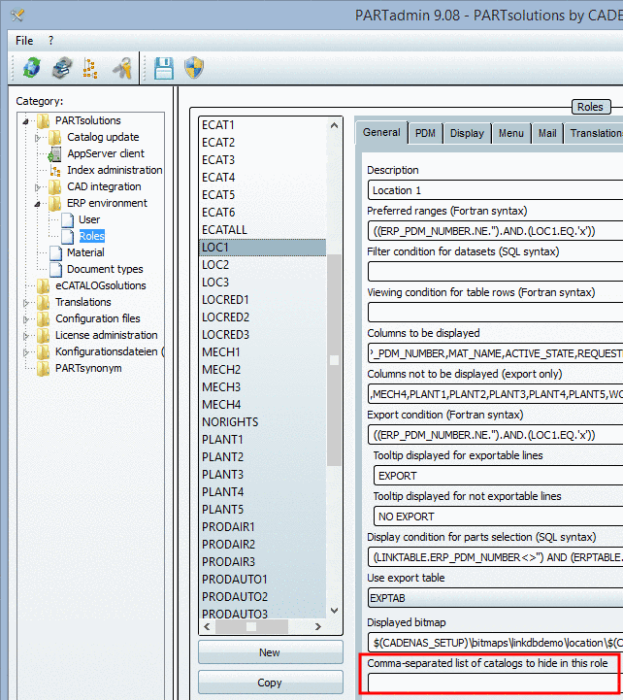Screen dimensions: 623x700
Task: Click the Preferred ranges input field
Action: click(495, 231)
